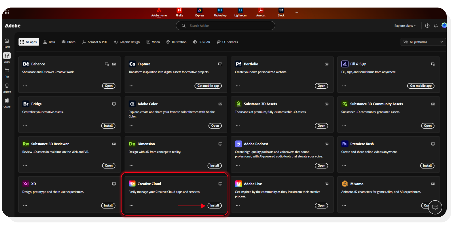Open Lightroom from the top bar
Screen dimensions: 454x227
coord(240,13)
